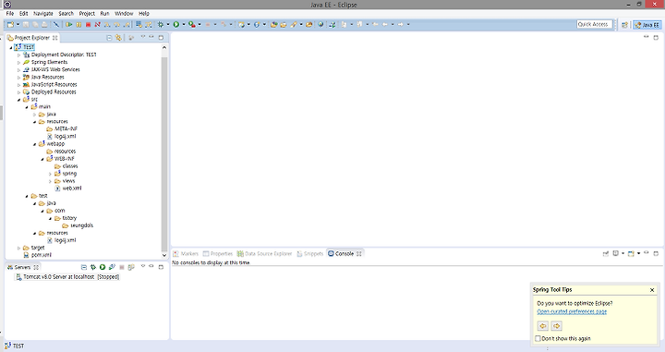The width and height of the screenshot is (665, 352).
Task: Select the Java EE perspective button
Action: pos(647,25)
